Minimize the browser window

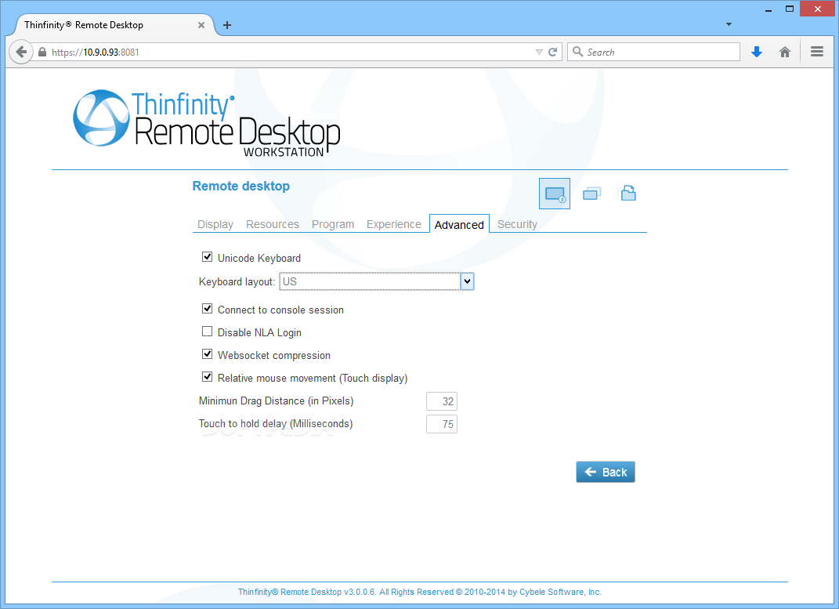[768, 10]
